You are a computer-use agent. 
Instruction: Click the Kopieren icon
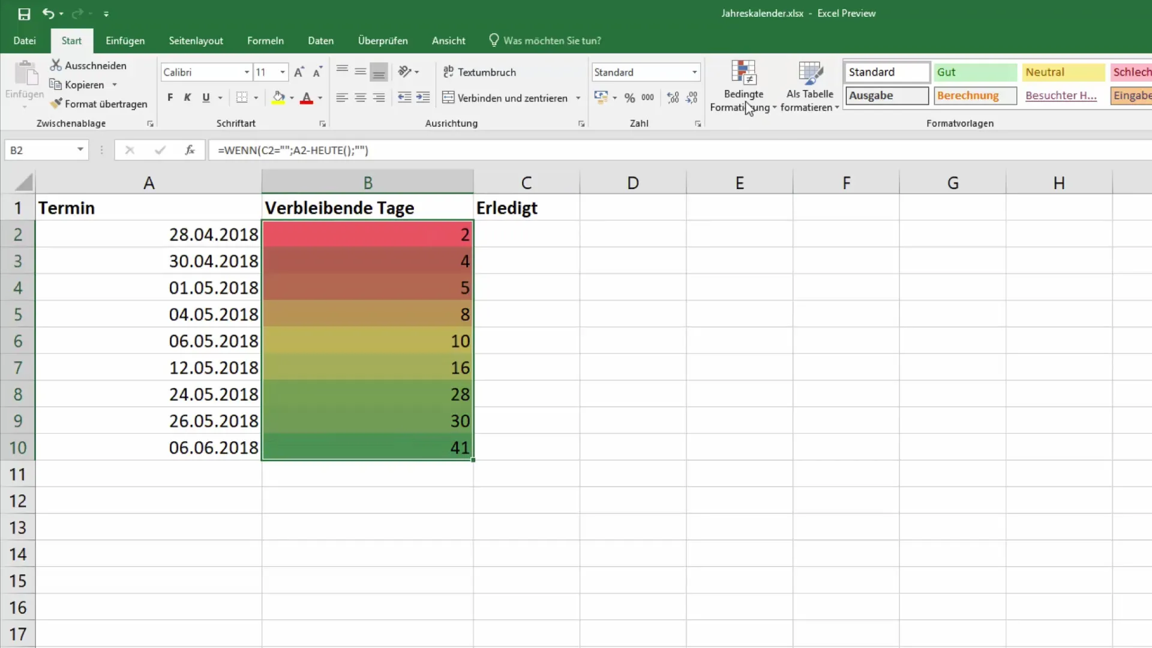click(x=55, y=85)
